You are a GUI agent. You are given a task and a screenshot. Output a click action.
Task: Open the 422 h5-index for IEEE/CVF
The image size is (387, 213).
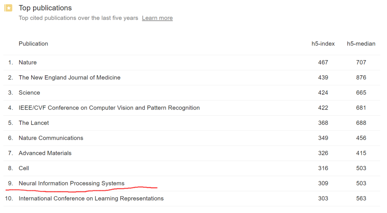point(323,108)
